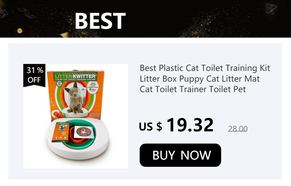Click the 'Litter Box Puppy Cat Litter Mat' title line
The image size is (291, 186).
coord(200,79)
